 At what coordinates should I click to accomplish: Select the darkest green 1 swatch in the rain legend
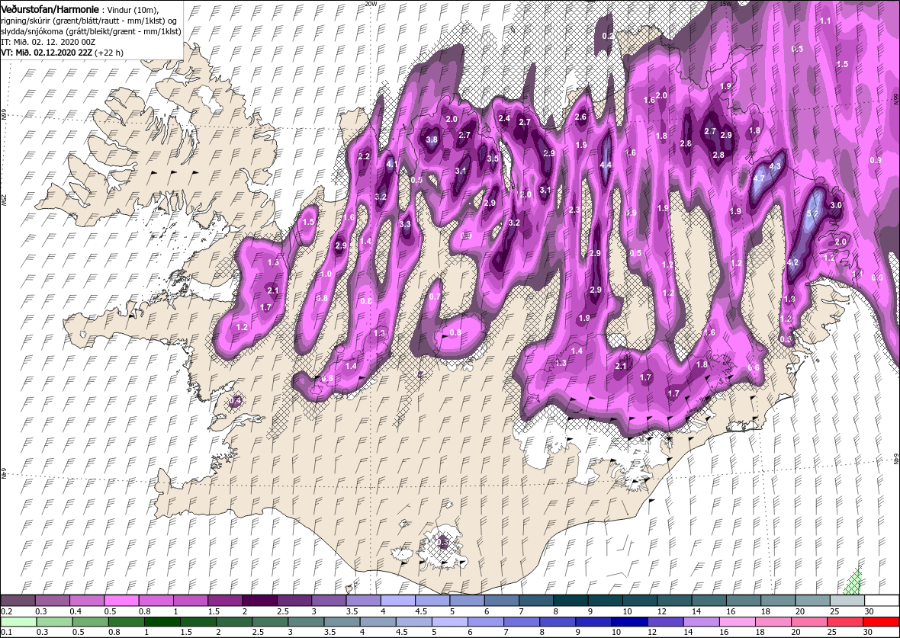162,623
